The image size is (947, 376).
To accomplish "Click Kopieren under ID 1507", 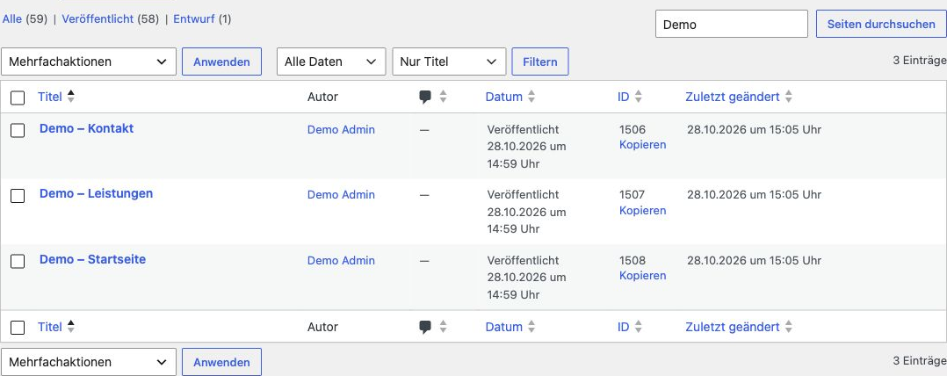I will [x=643, y=211].
